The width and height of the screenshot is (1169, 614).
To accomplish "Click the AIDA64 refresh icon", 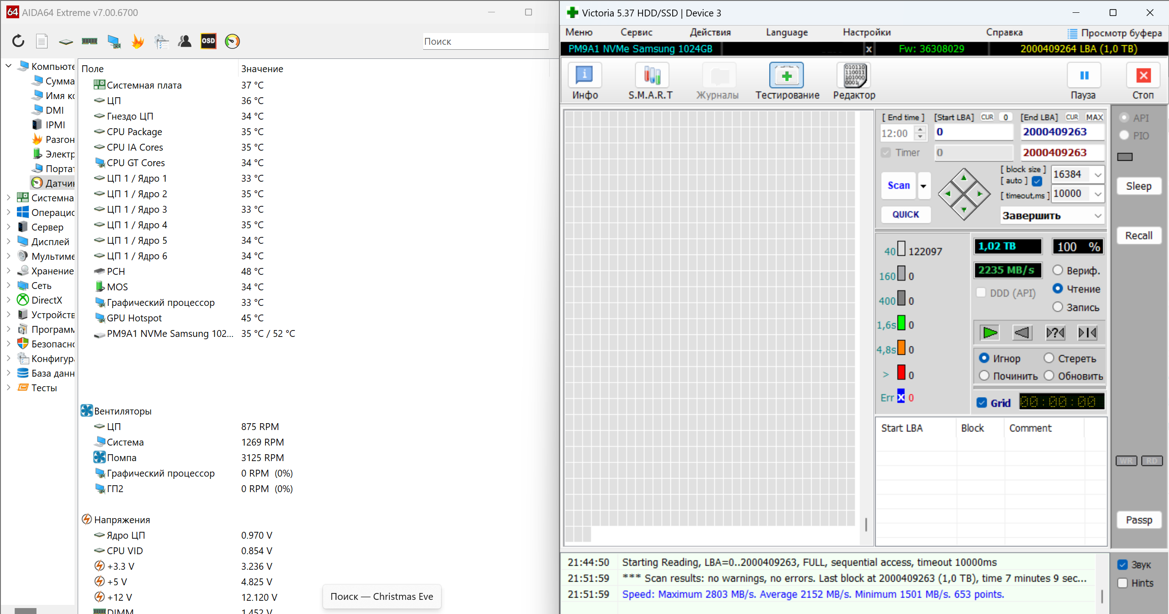I will [18, 41].
